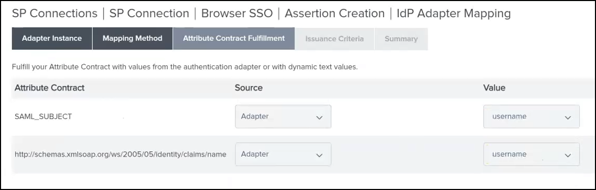Click Assertion Creation in the breadcrumb title
This screenshot has height=190, width=596.
click(x=334, y=13)
